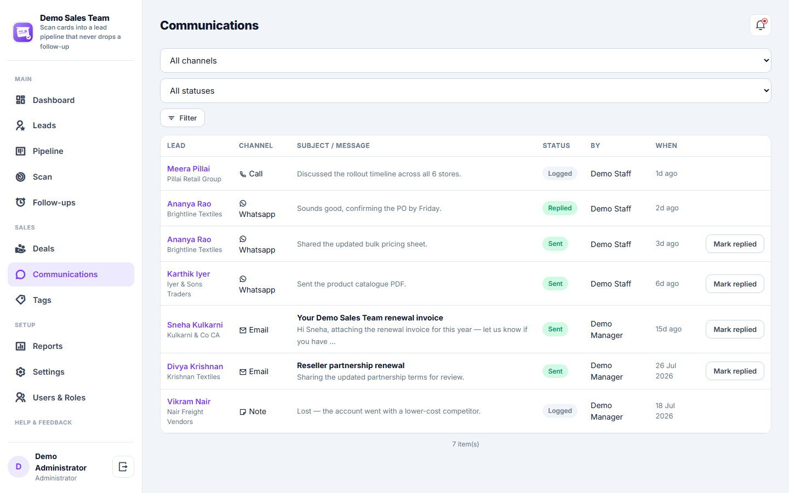Navigate to Follow-ups
Viewport: 789px width, 493px height.
[x=71, y=203]
